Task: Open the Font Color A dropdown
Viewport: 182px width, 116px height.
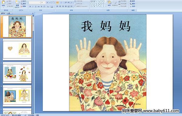Action: click(x=52, y=7)
